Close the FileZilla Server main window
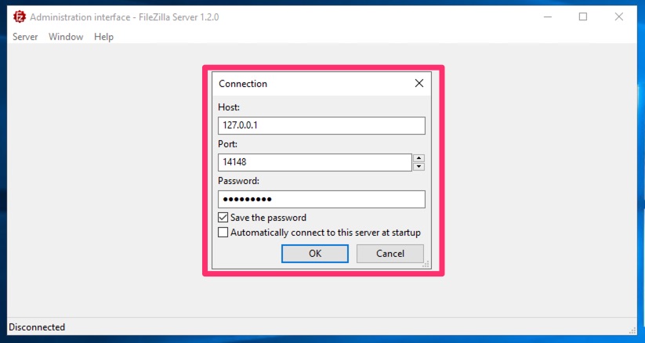Viewport: 645px width, 343px height. [x=619, y=16]
